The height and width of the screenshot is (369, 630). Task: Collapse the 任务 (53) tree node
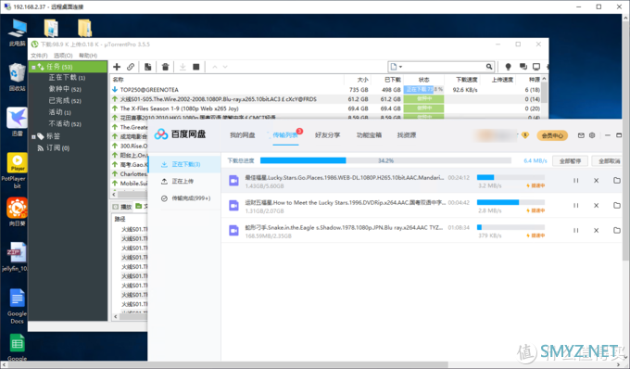tap(33, 67)
